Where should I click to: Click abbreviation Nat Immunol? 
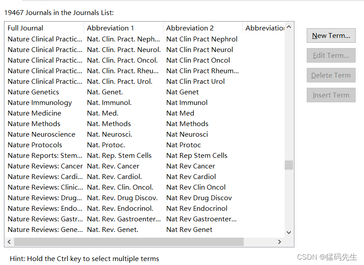tap(187, 103)
